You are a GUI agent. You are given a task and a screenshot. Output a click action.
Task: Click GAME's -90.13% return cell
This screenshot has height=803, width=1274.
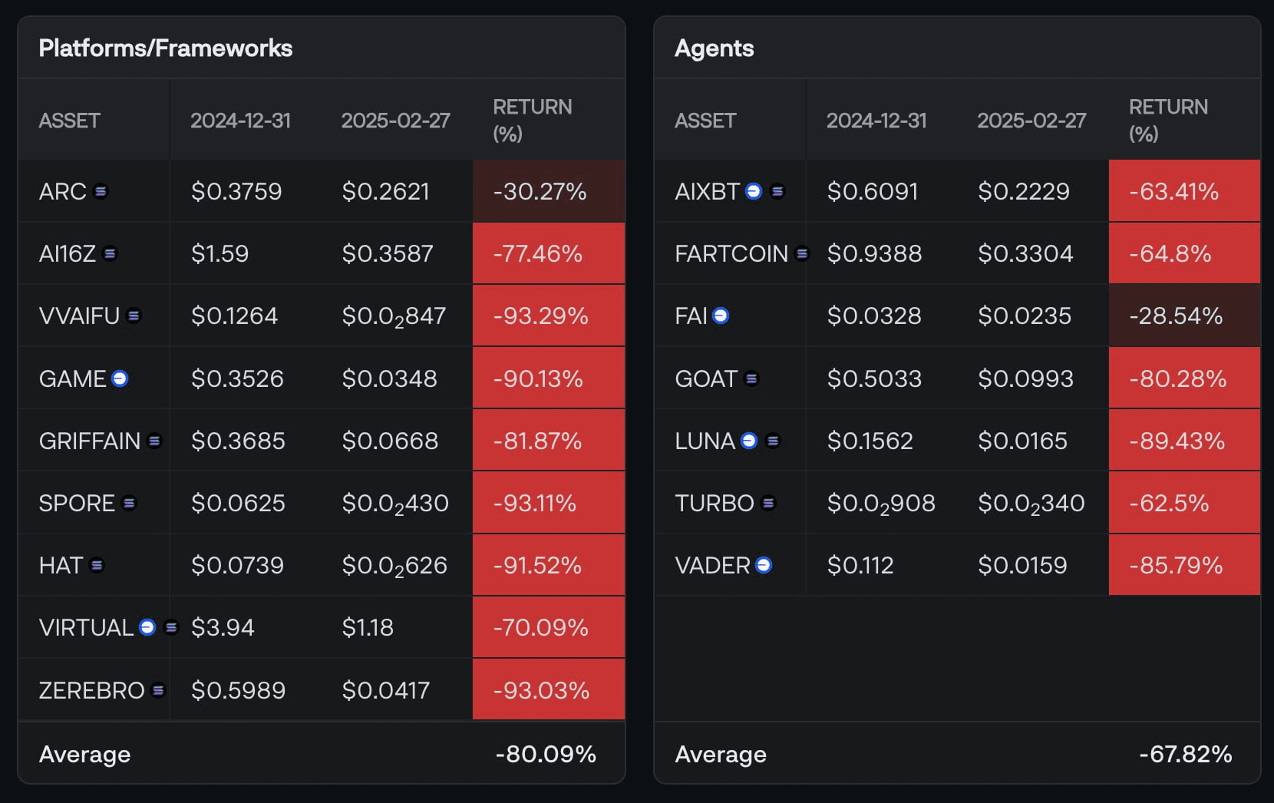(549, 378)
